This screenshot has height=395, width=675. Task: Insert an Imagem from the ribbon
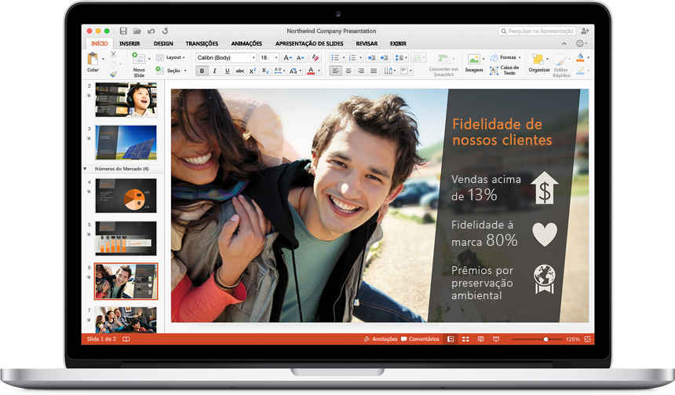(473, 60)
